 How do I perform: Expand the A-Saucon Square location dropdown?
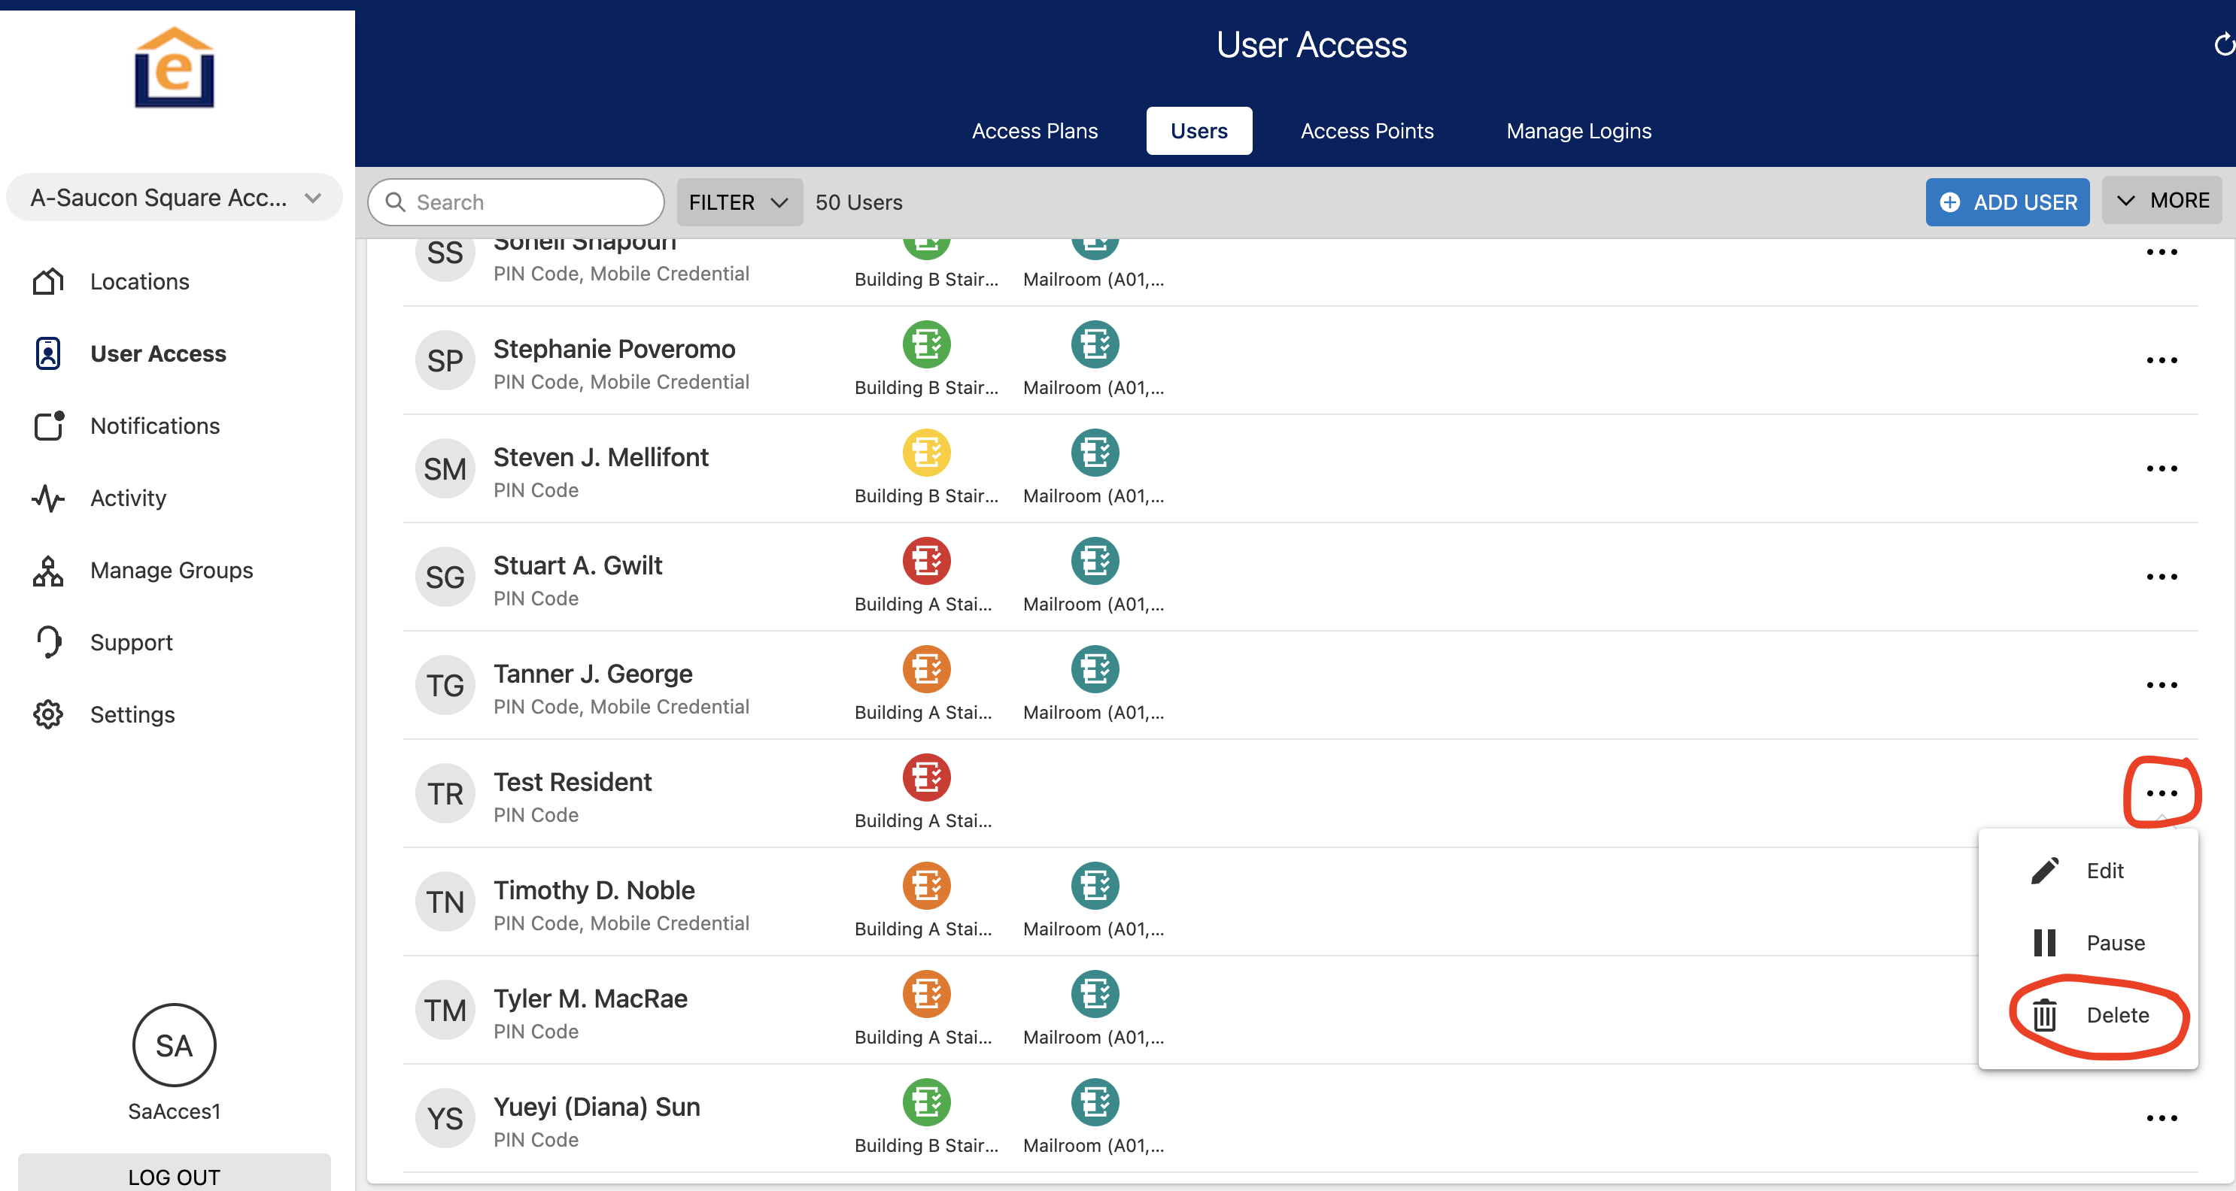click(175, 198)
